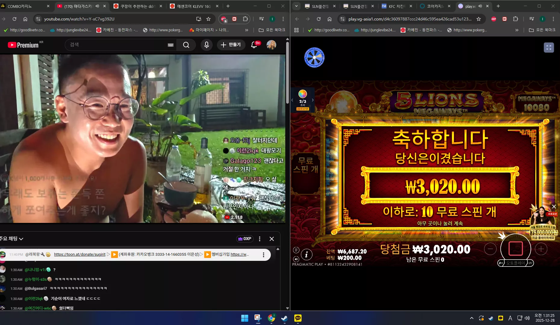Open pinned message three-dot menu

264,255
